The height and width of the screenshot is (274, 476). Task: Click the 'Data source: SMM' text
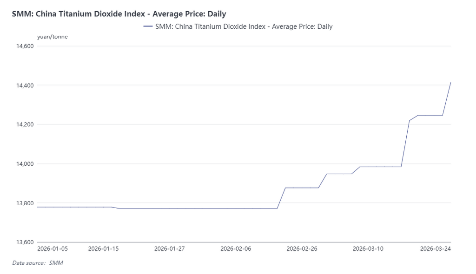[x=37, y=263]
